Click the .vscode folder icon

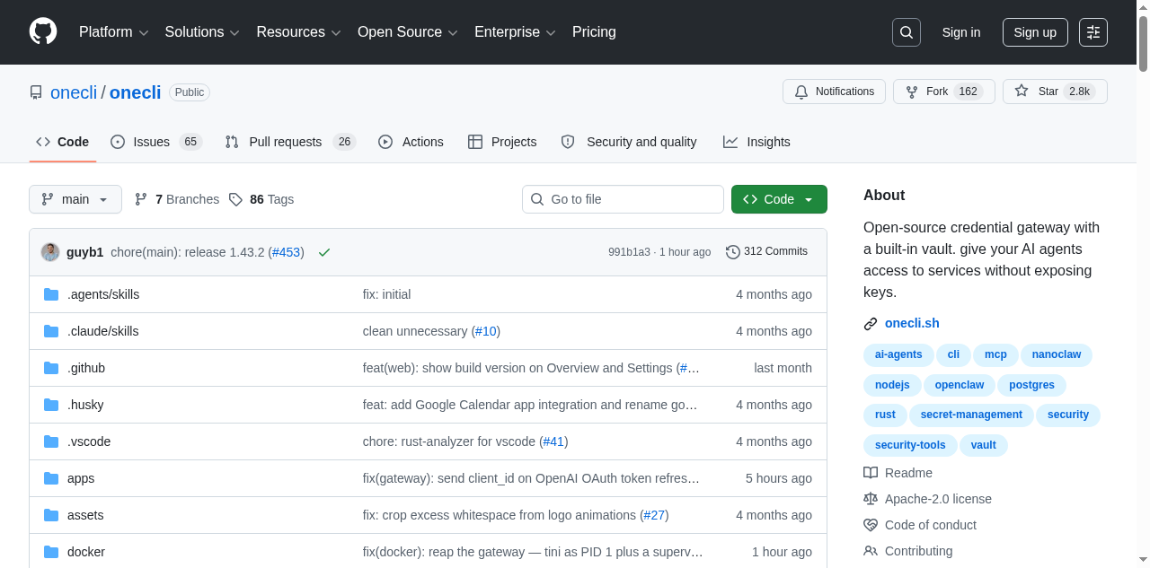coord(51,441)
